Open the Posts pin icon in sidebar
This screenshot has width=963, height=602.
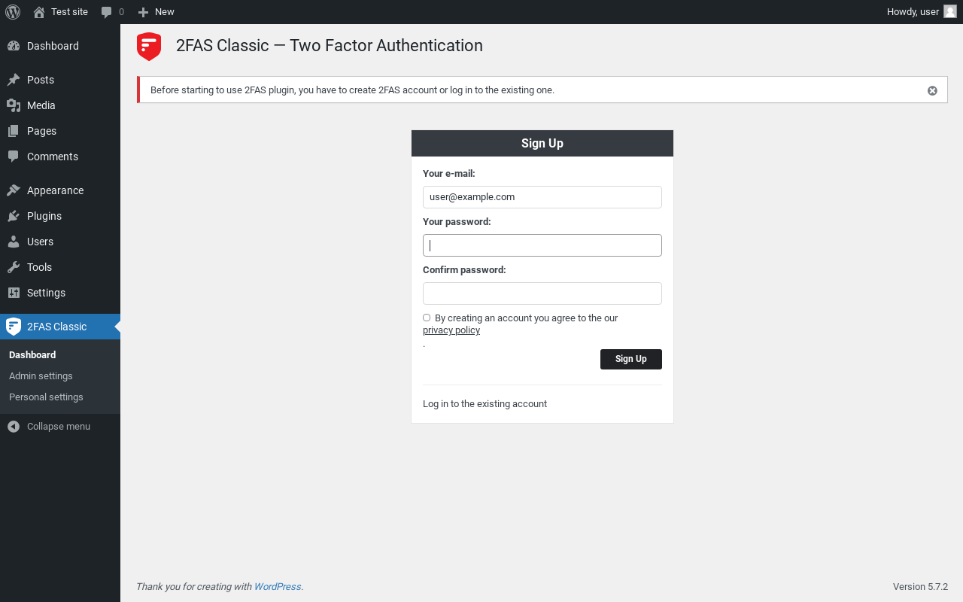tap(14, 80)
